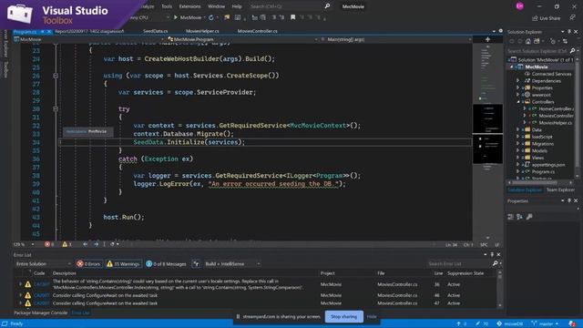Collapse the using block at line 26
Screen dimensions: 583x328
[x=56, y=76]
